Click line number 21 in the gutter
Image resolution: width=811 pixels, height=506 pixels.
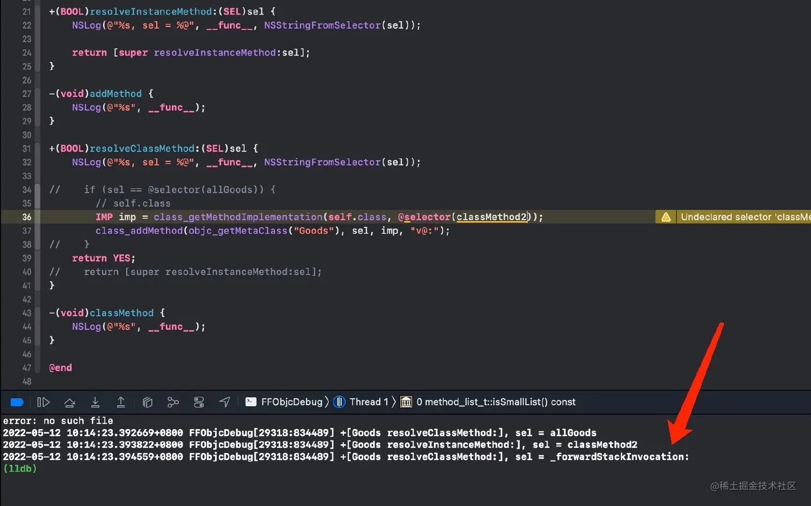click(x=27, y=11)
